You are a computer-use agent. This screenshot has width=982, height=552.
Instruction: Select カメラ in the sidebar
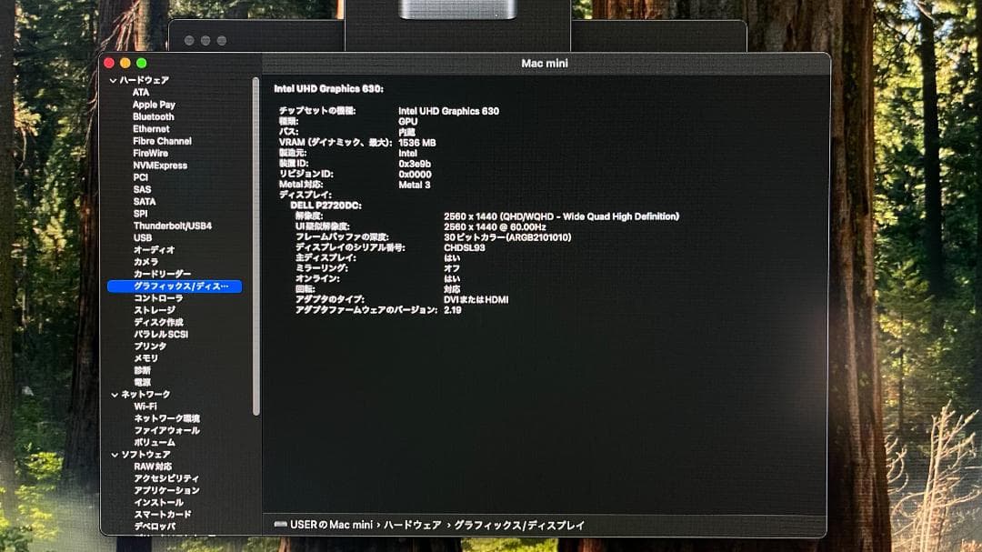145,262
